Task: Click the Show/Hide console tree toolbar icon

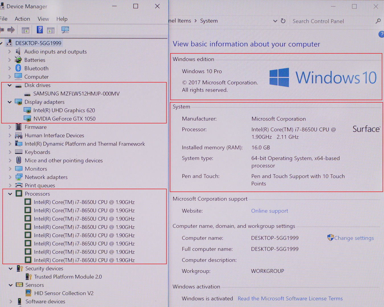Action: 26,30
